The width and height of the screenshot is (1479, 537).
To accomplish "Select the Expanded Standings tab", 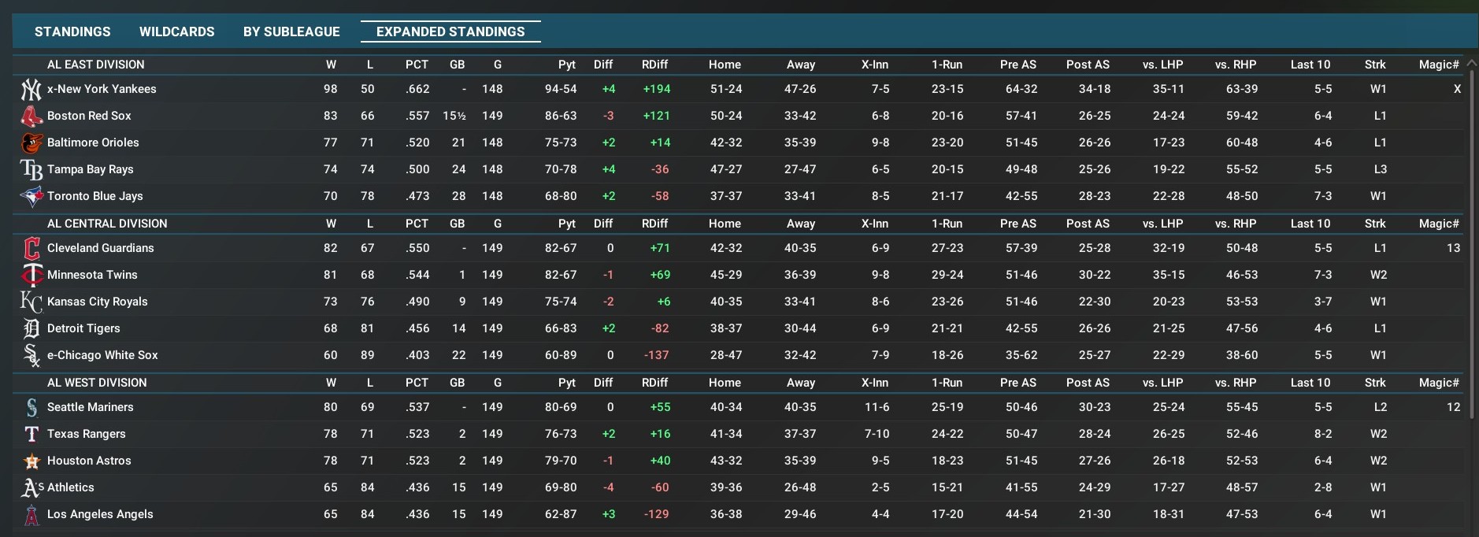I will coord(450,31).
